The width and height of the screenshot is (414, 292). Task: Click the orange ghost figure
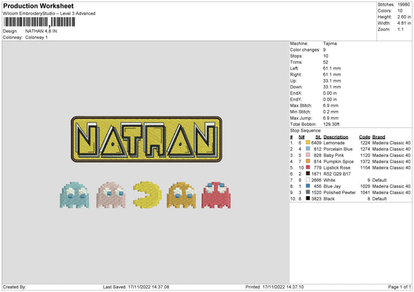(x=181, y=195)
